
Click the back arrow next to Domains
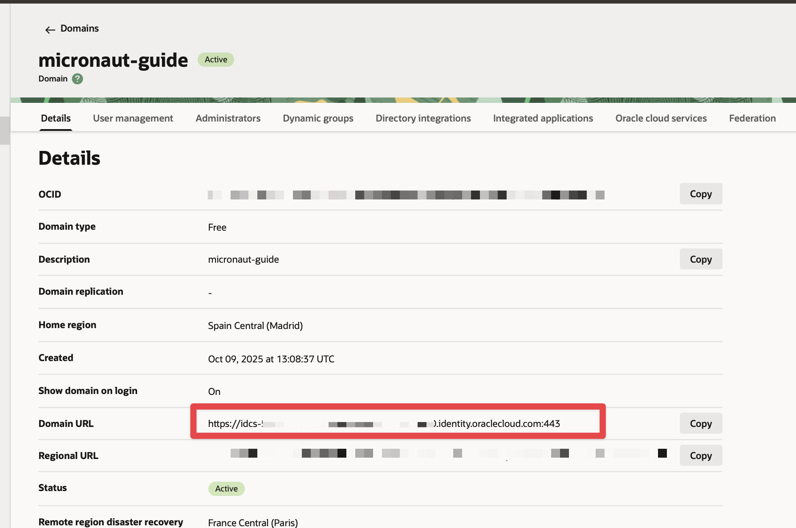[x=50, y=29]
